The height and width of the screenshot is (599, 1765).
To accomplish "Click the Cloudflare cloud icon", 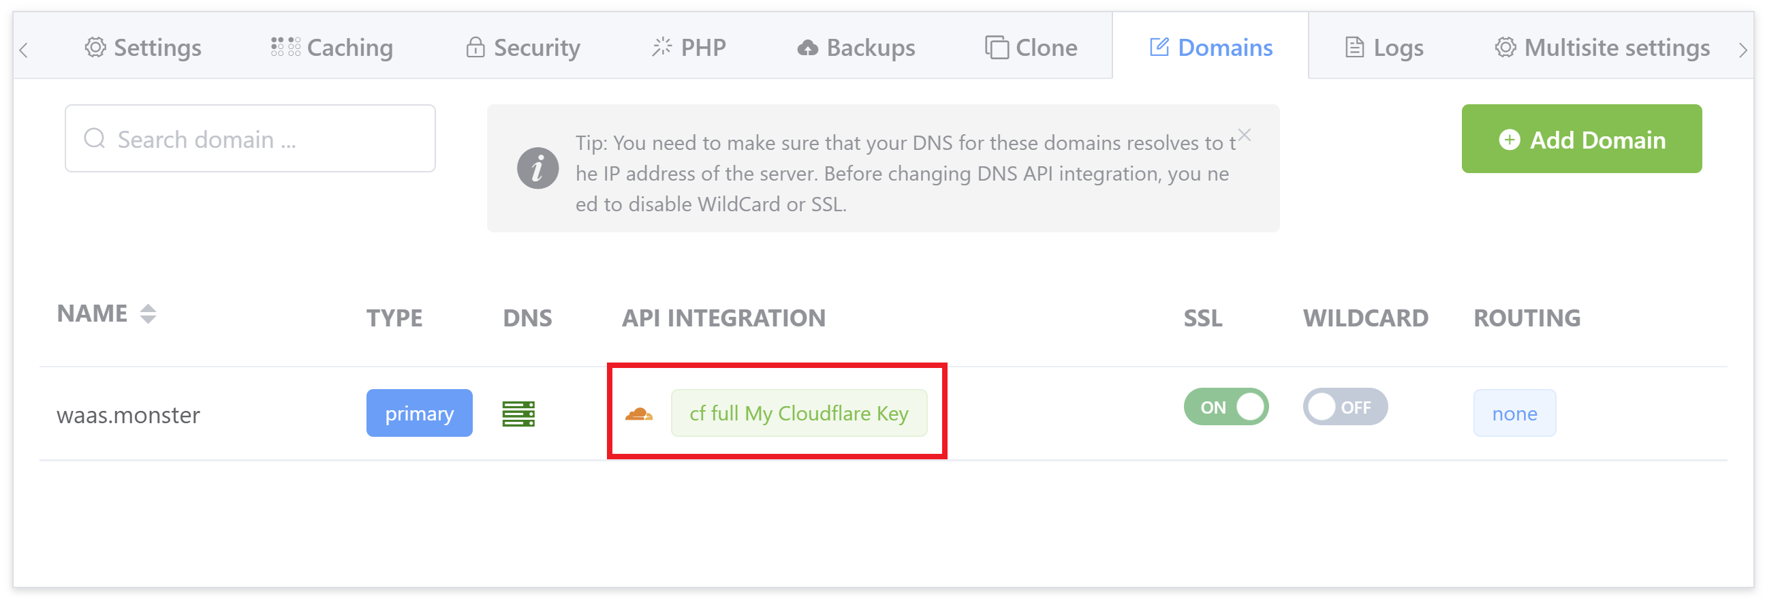I will (638, 414).
